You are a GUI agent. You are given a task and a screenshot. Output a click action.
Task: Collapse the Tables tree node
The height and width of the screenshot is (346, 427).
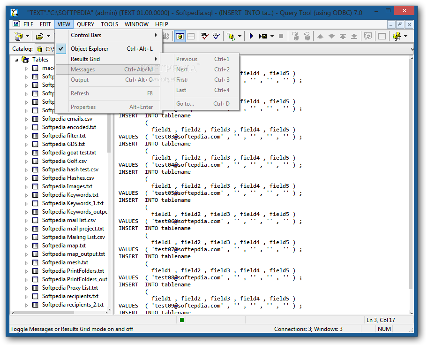16,60
